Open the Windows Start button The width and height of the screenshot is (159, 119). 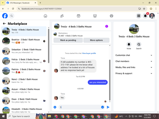[x=3, y=116]
